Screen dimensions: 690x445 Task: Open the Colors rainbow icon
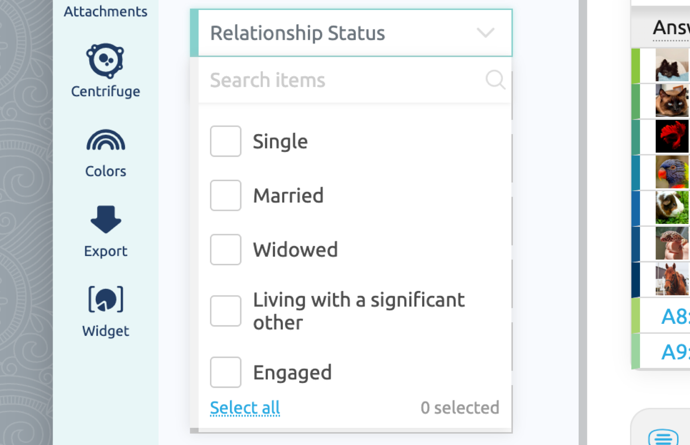pyautogui.click(x=106, y=140)
